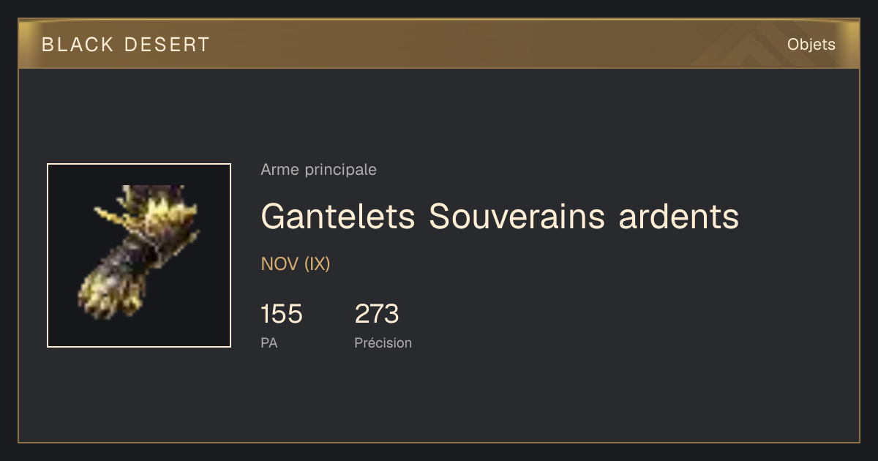Click the BLACK DESERT site title

(x=126, y=45)
